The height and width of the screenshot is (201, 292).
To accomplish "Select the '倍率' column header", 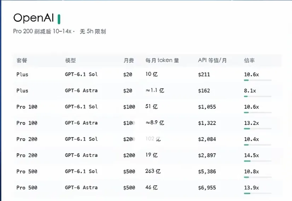I will tap(249, 60).
